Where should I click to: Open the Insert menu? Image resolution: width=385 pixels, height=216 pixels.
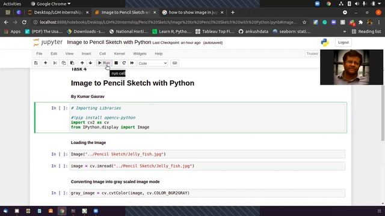tap(86, 53)
